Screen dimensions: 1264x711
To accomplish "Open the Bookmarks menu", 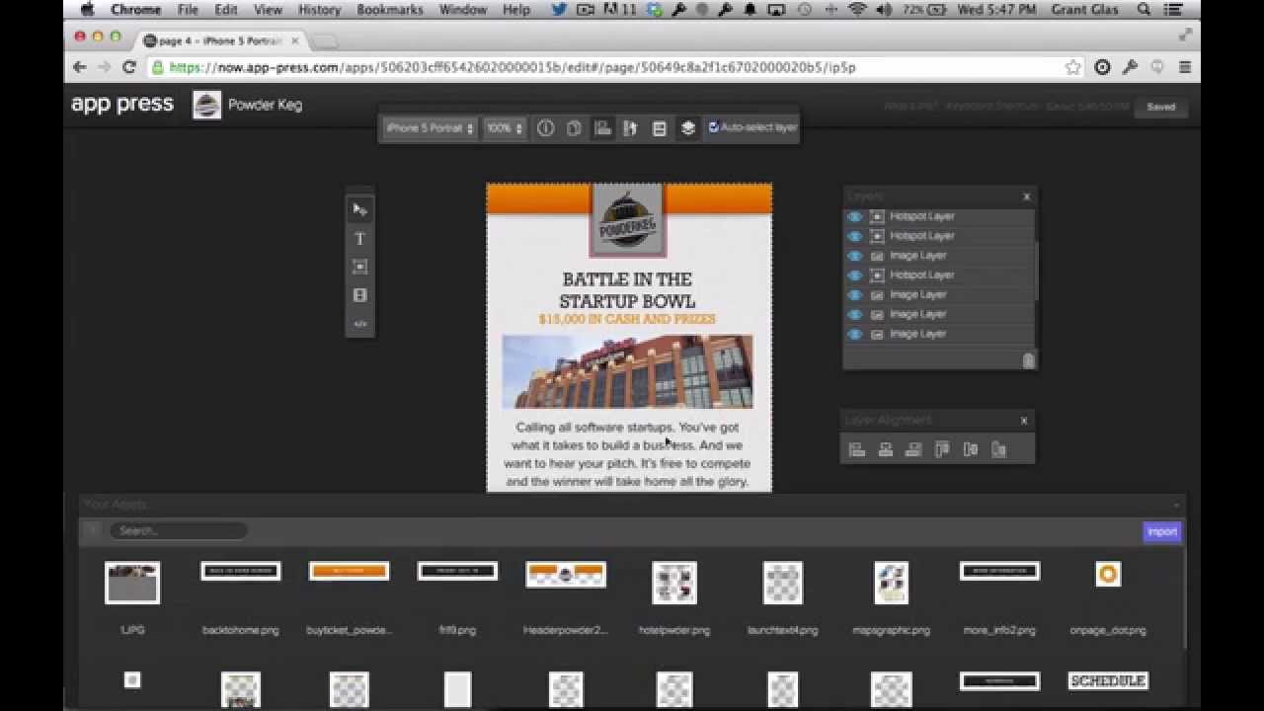I will [x=390, y=10].
